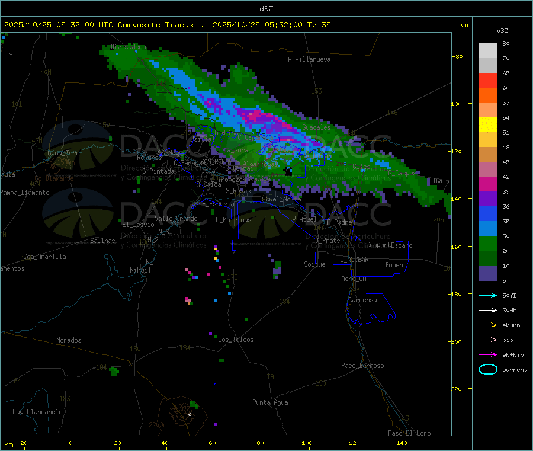Click the 80 dBZ light gray legend swatch
The image size is (533, 451).
[488, 51]
